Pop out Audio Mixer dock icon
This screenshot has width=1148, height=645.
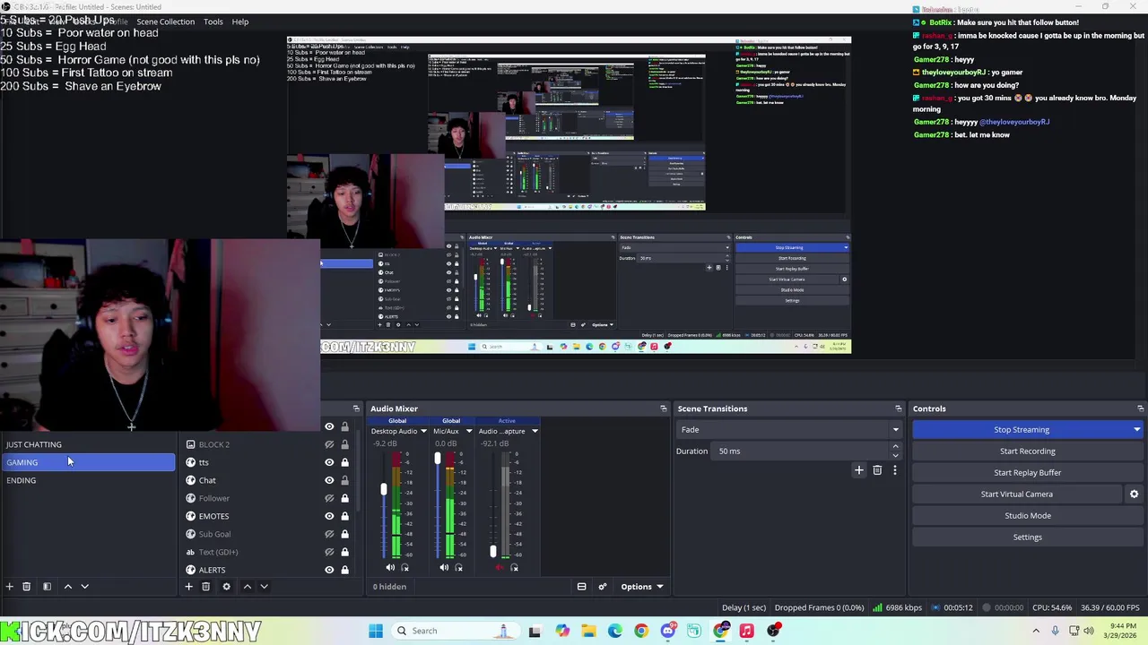[663, 408]
